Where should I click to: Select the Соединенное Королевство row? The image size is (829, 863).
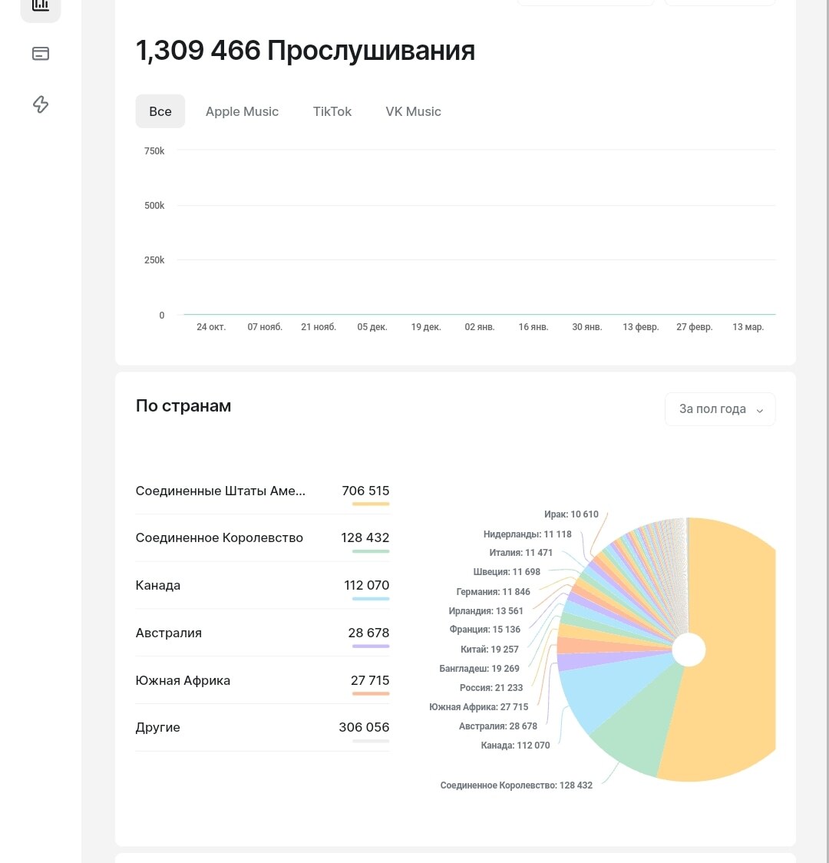coord(263,538)
